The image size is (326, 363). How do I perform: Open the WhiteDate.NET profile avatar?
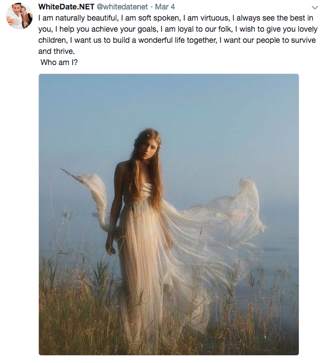click(x=19, y=16)
